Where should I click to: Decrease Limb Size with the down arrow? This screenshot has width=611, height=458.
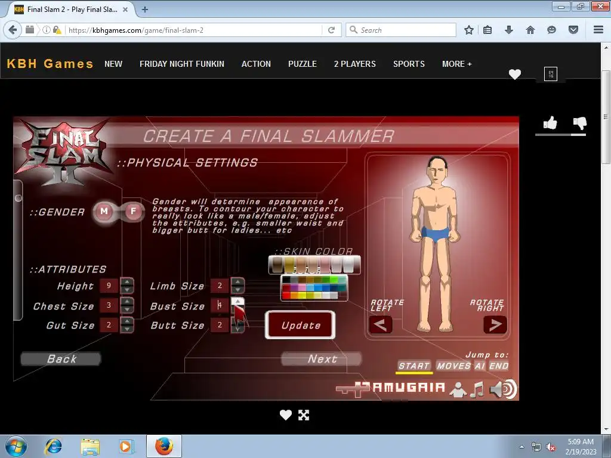(x=237, y=290)
